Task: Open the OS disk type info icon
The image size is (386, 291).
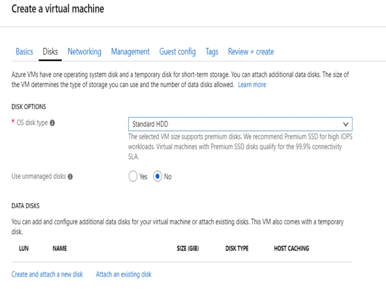Action: [52, 123]
